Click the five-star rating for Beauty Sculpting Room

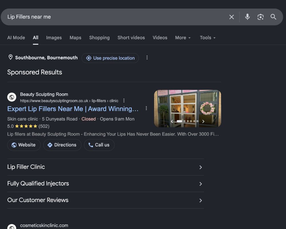26,126
